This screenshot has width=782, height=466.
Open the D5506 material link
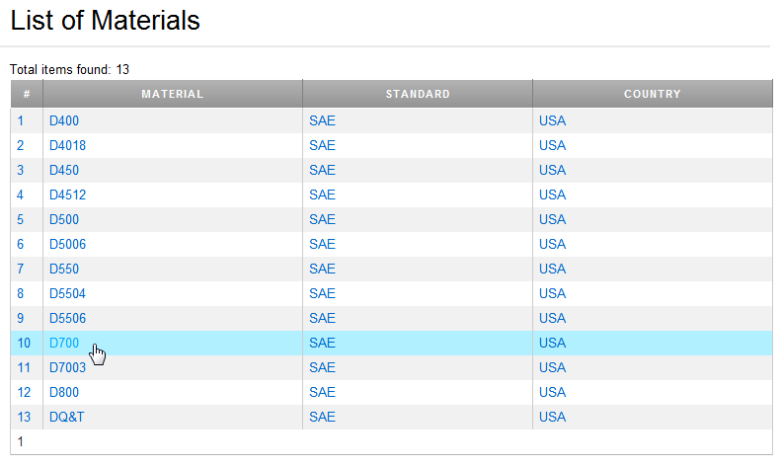(x=67, y=318)
